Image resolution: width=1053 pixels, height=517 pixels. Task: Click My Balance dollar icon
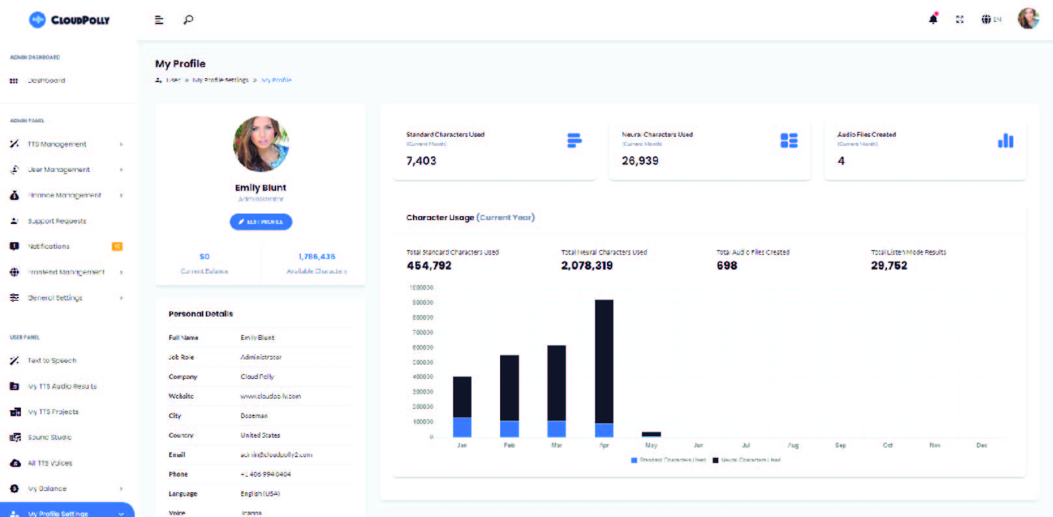(x=14, y=488)
